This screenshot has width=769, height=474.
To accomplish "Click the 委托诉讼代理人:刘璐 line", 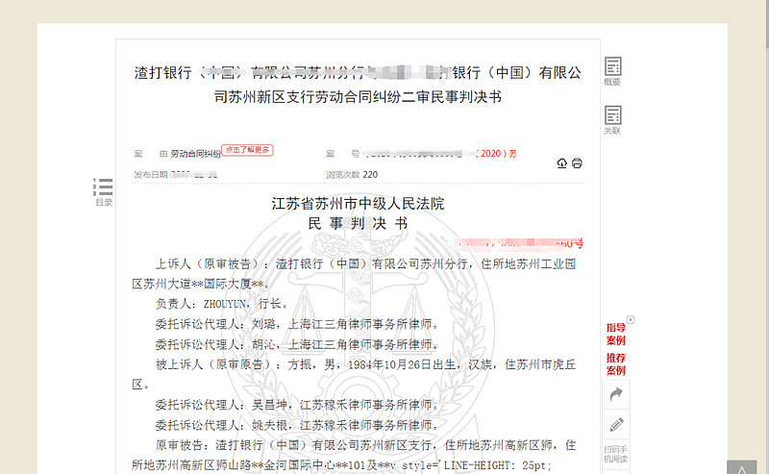I will 297,324.
